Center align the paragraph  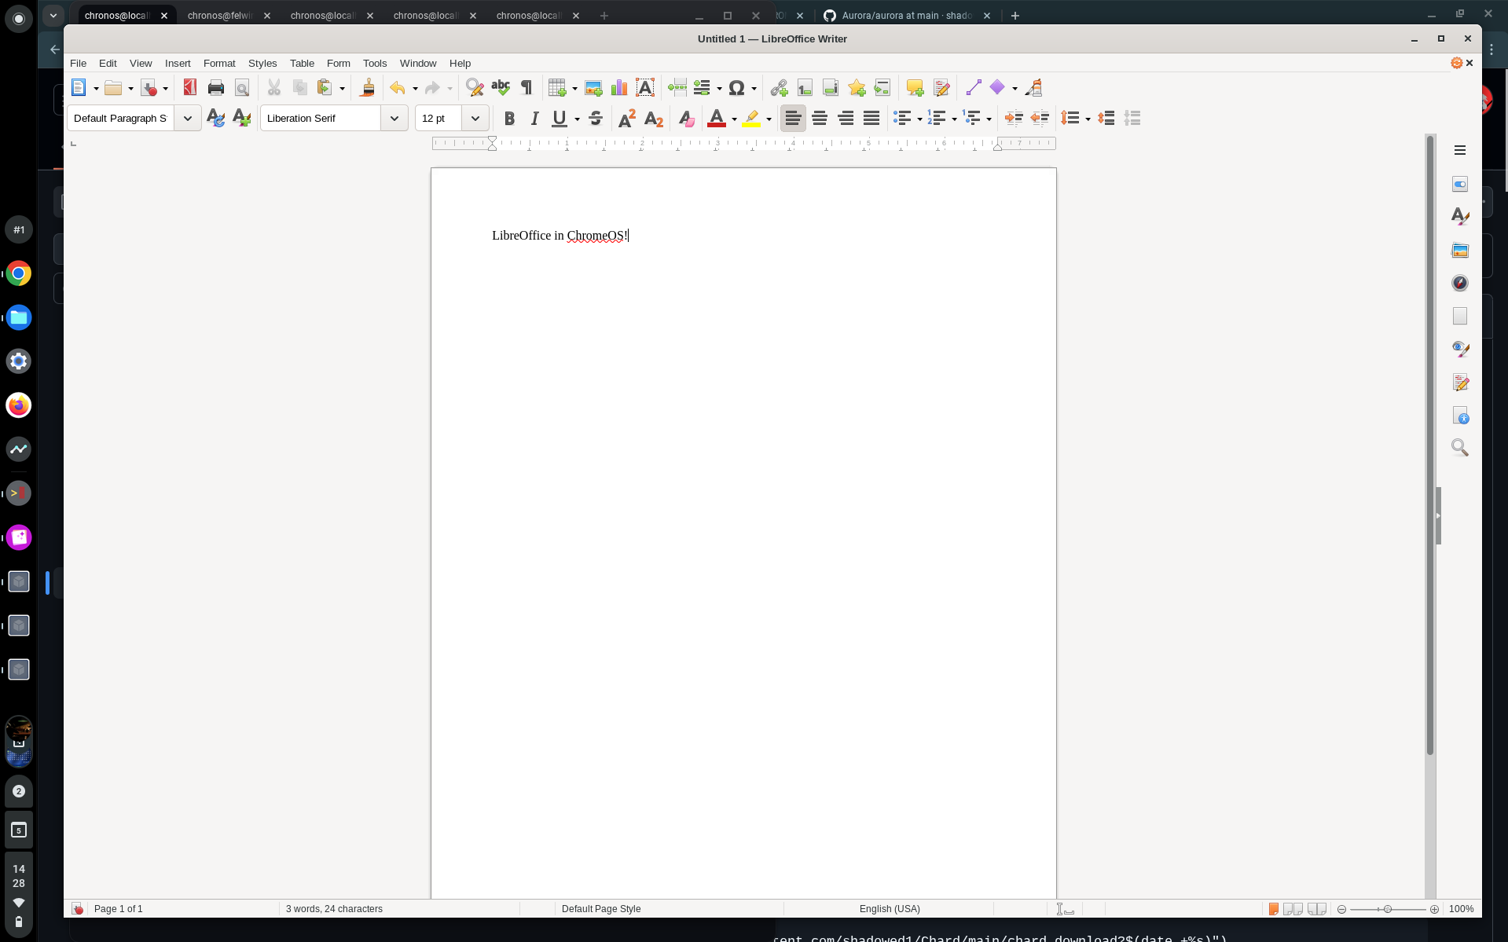click(x=820, y=119)
